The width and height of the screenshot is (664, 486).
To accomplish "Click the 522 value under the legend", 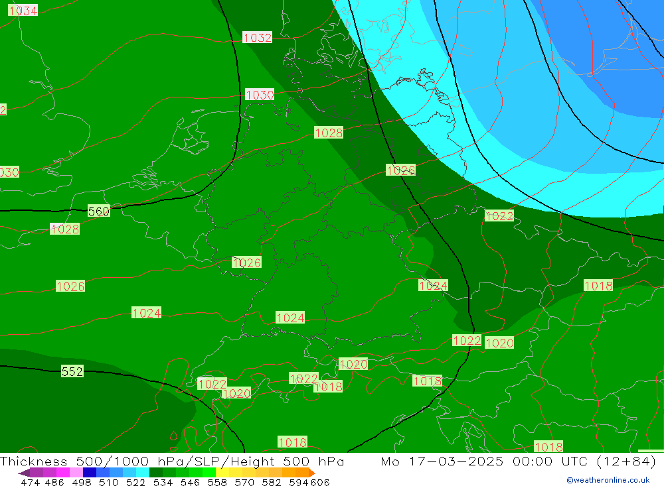I will coord(135,482).
